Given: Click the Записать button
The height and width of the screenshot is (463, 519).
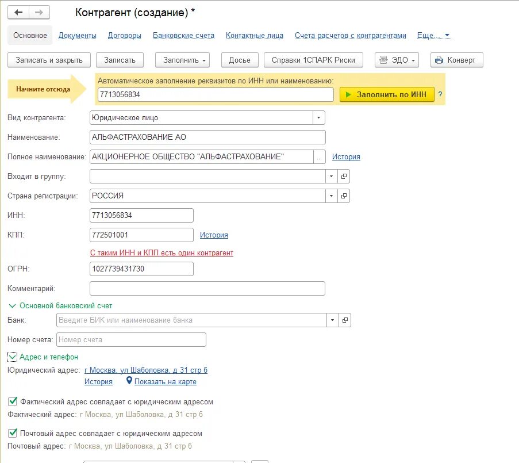Looking at the screenshot, I should (x=120, y=60).
